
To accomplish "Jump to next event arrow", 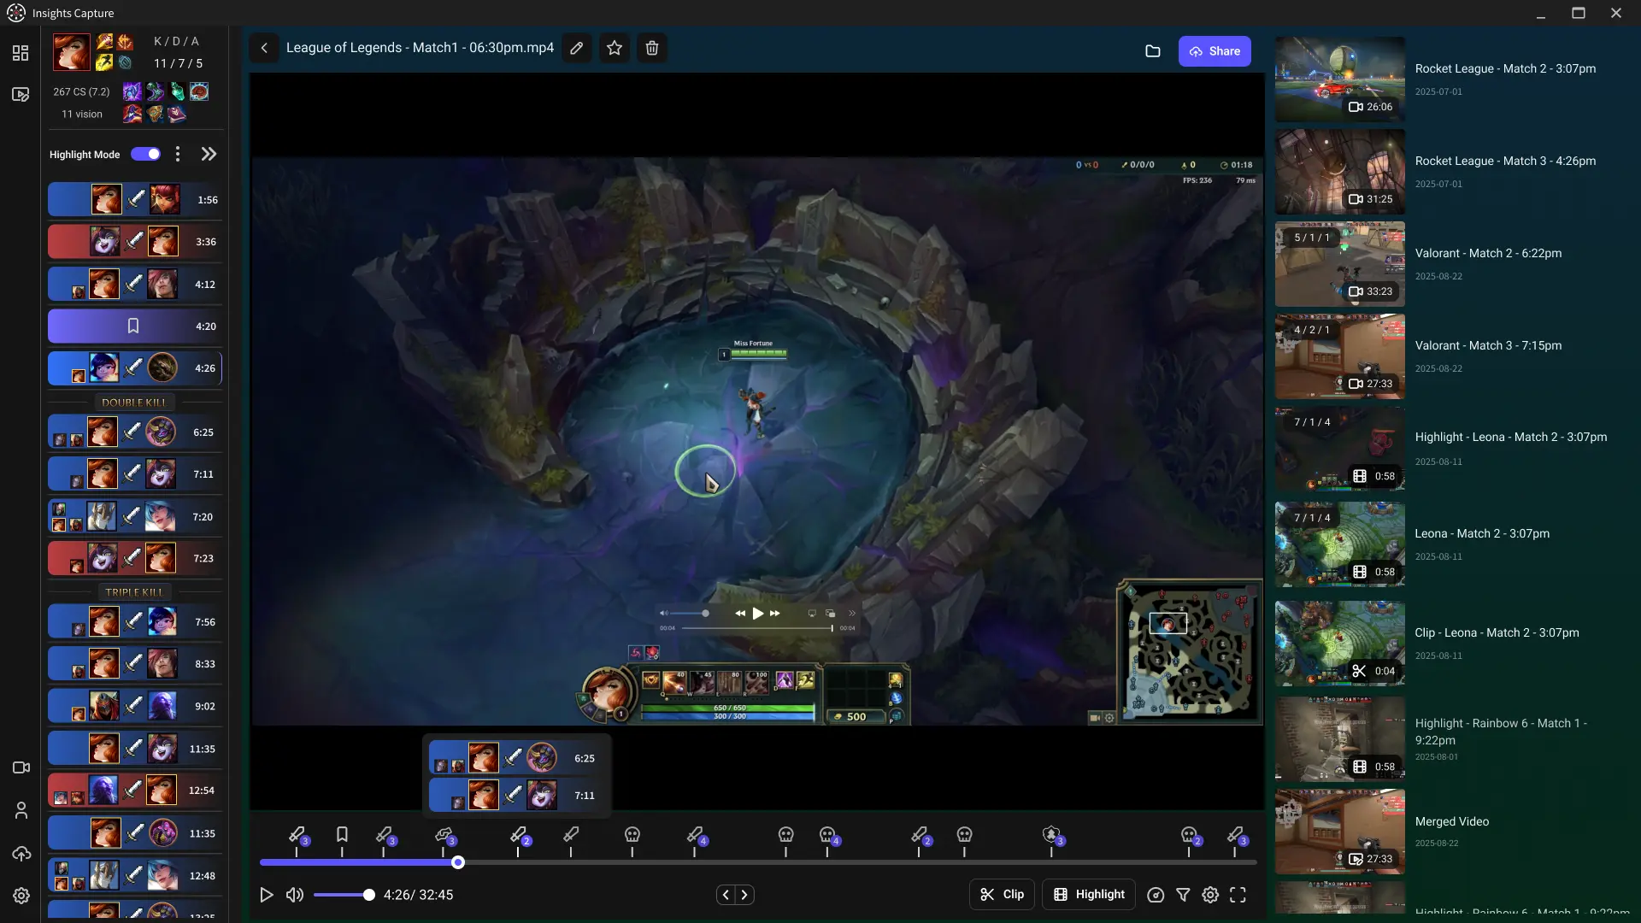I will point(744,895).
